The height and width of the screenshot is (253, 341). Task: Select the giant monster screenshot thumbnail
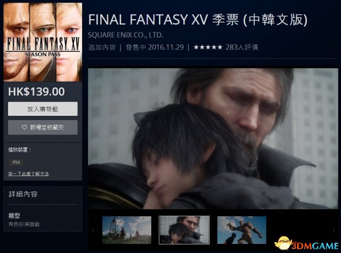241,230
